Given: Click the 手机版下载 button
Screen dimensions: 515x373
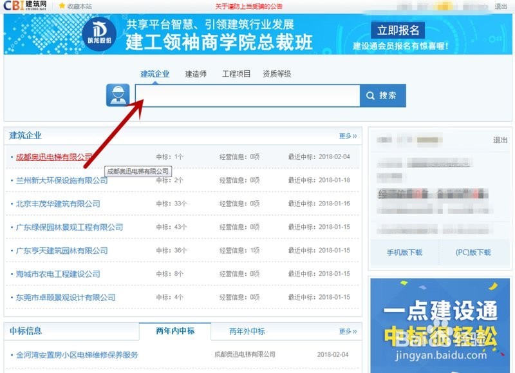Looking at the screenshot, I should (405, 253).
